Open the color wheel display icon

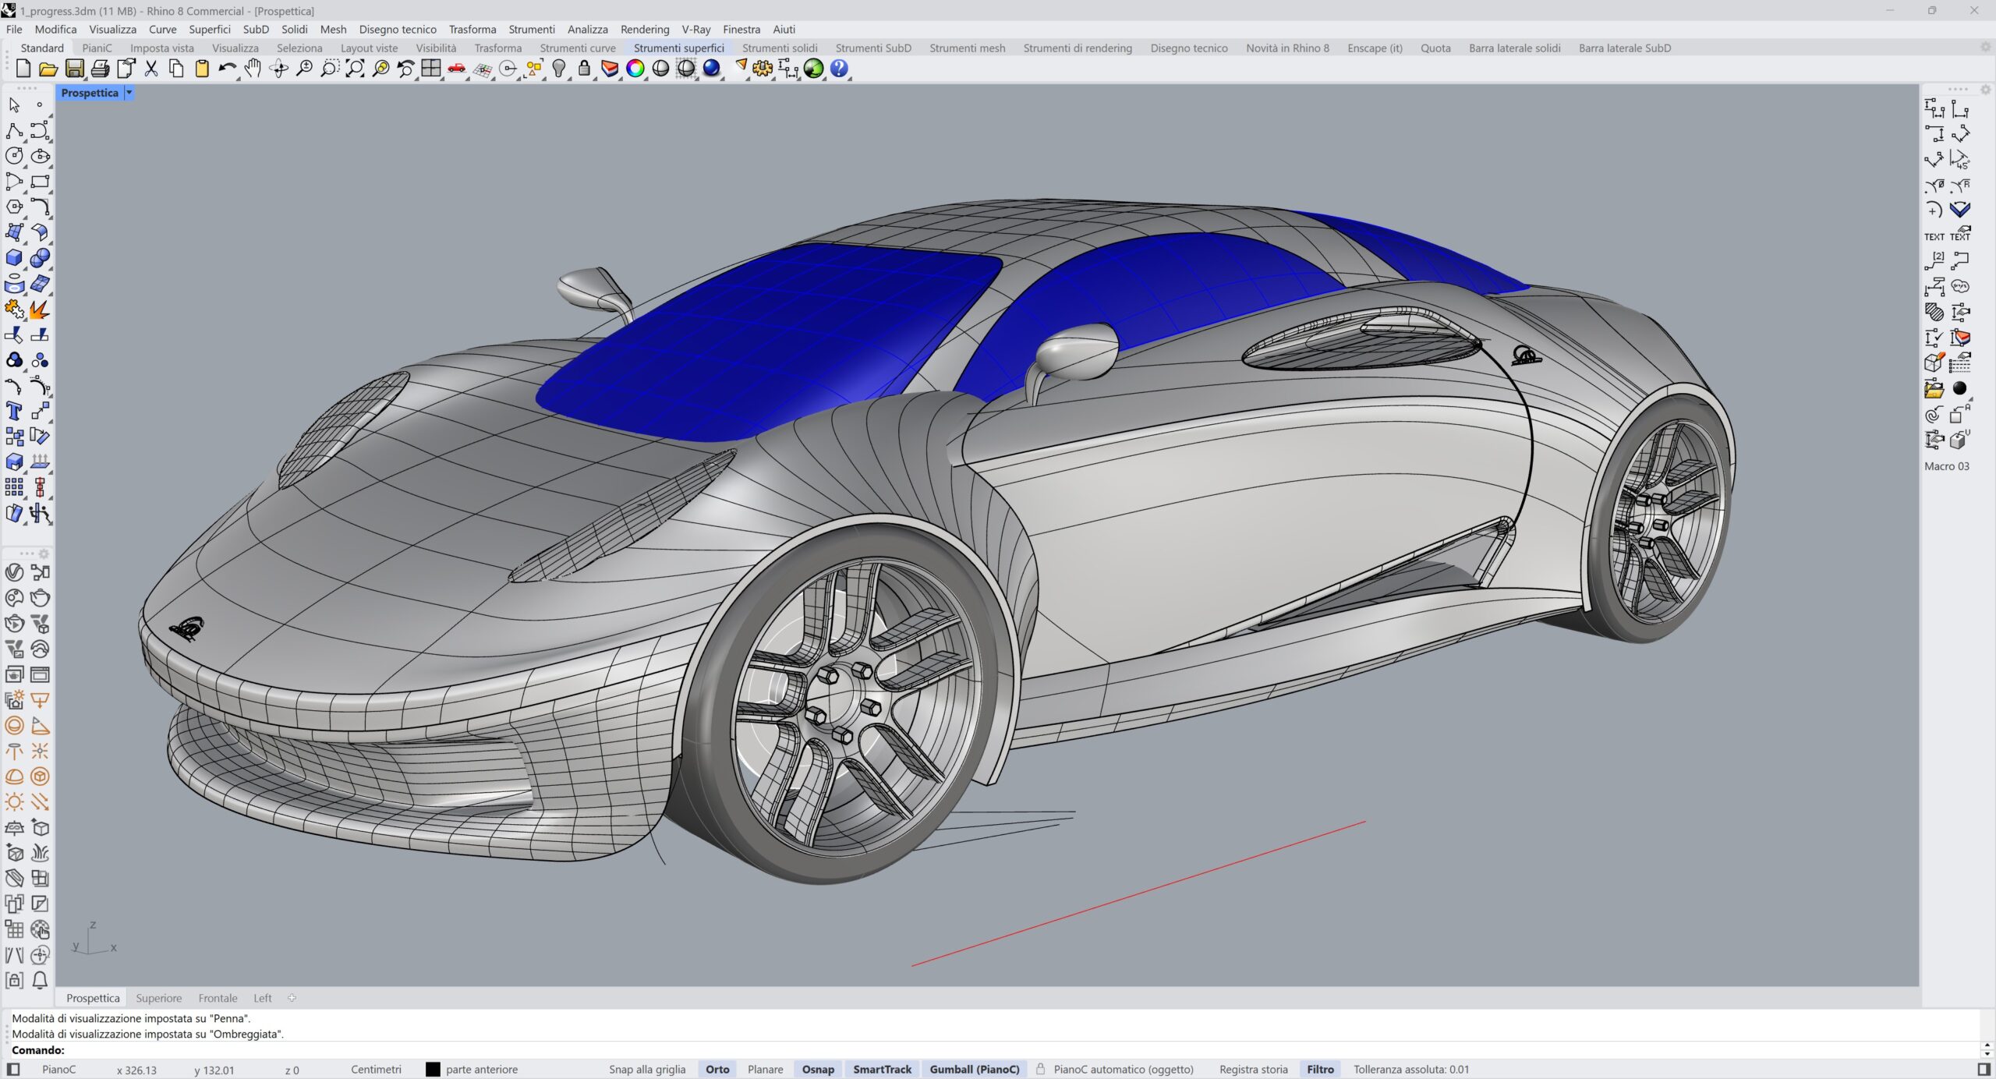coord(635,69)
